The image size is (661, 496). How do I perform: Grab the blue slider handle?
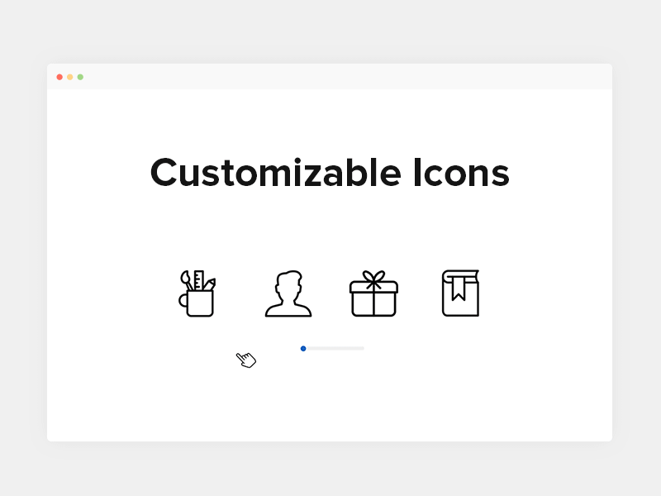tap(303, 348)
